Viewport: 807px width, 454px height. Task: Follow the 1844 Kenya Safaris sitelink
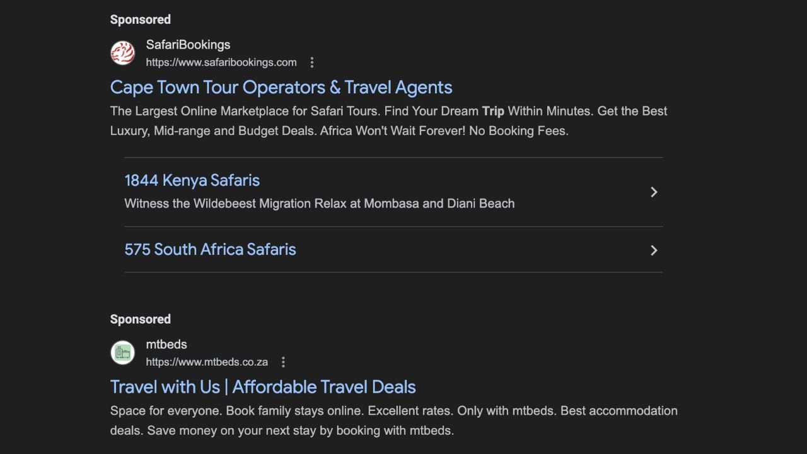click(x=192, y=180)
